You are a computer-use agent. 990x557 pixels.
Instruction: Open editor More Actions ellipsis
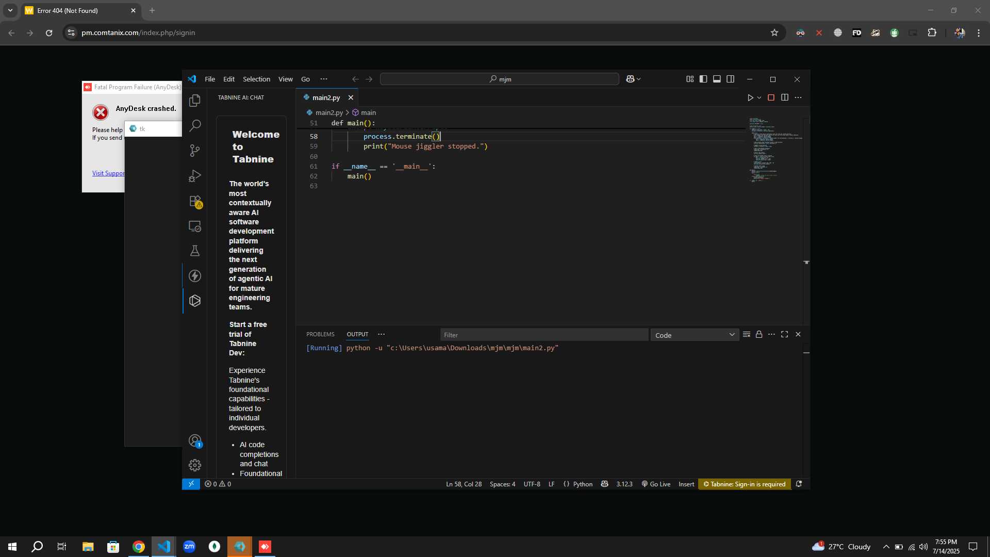(798, 97)
